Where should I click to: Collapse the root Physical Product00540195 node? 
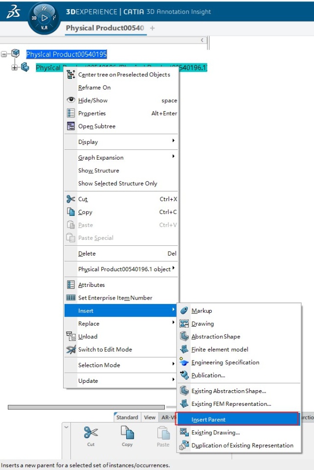click(x=4, y=54)
